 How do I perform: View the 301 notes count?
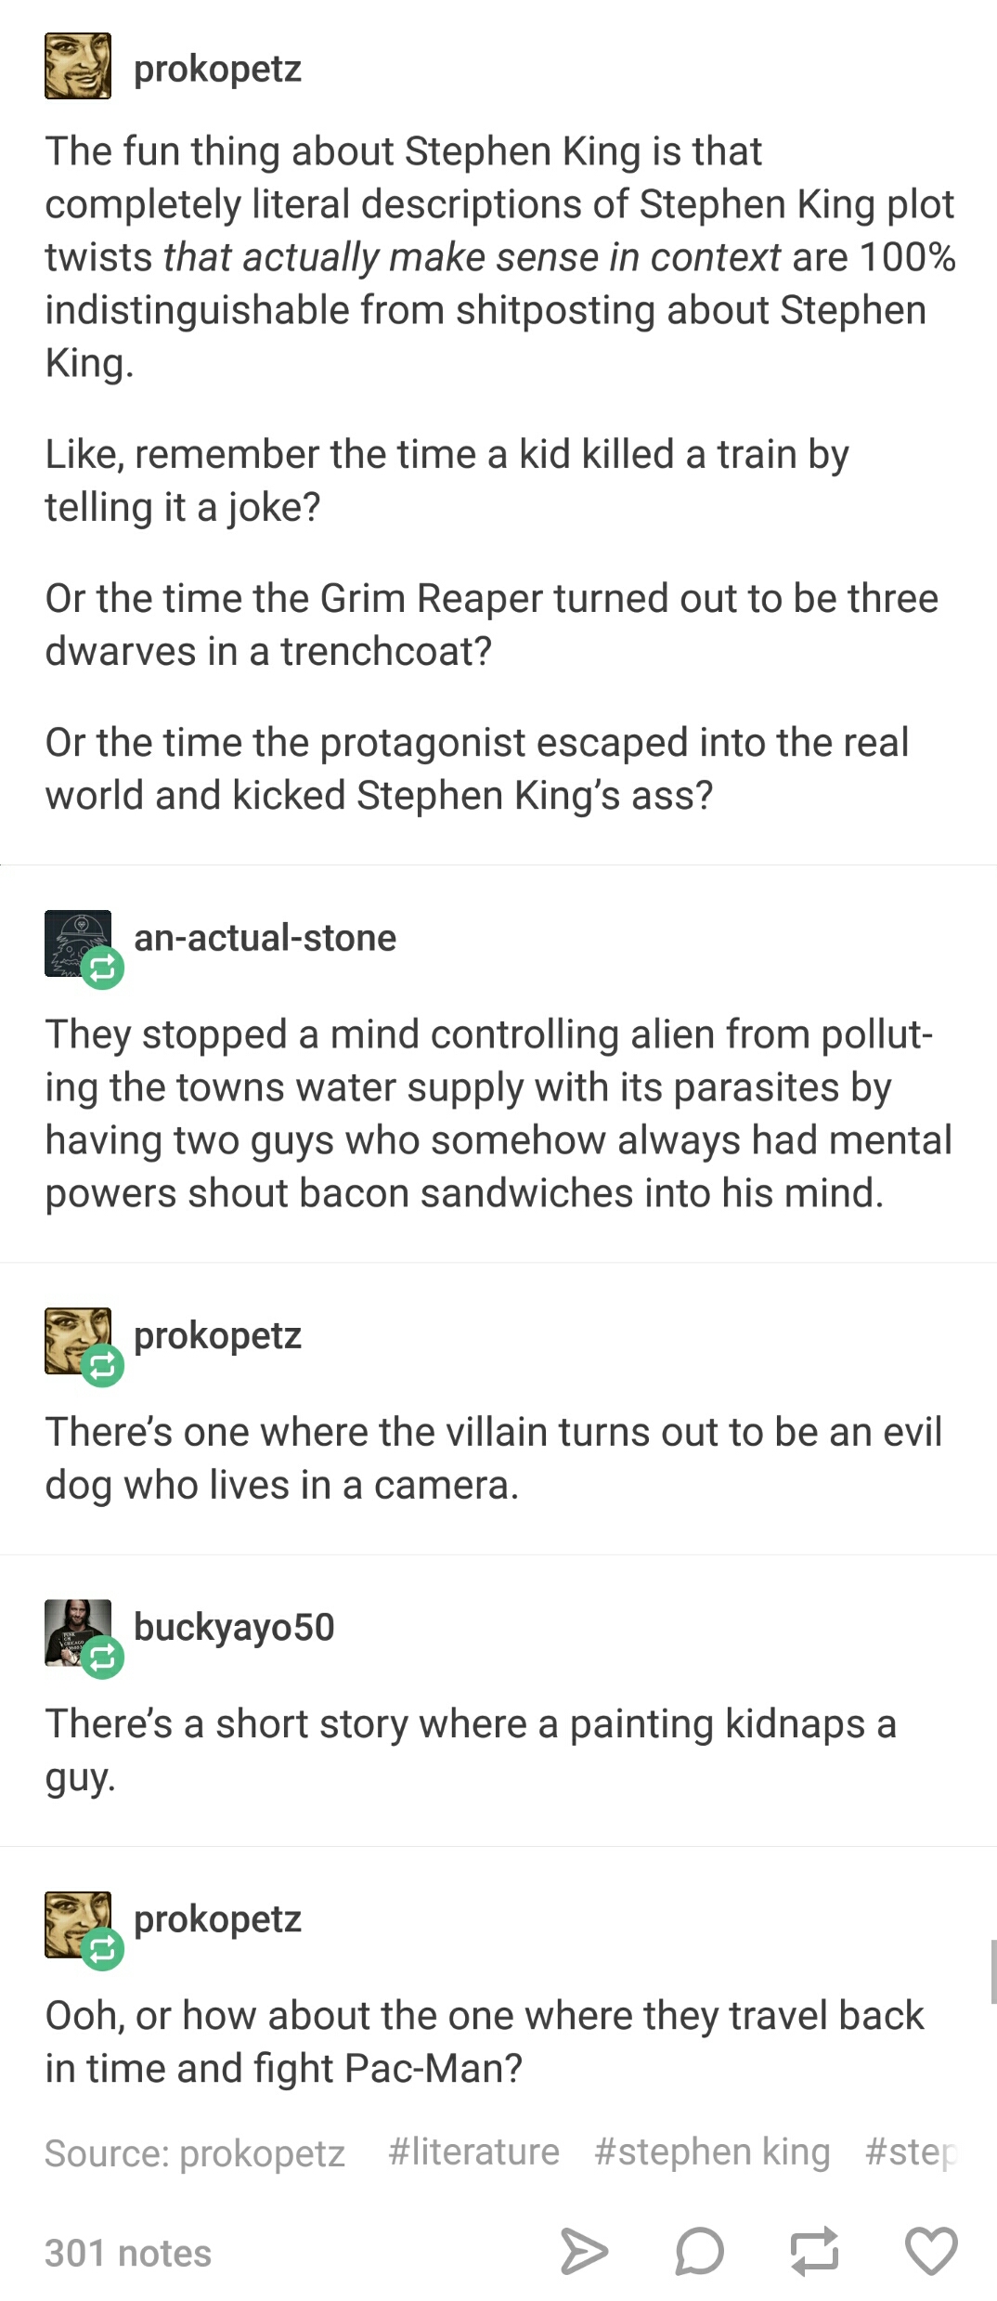point(128,2254)
